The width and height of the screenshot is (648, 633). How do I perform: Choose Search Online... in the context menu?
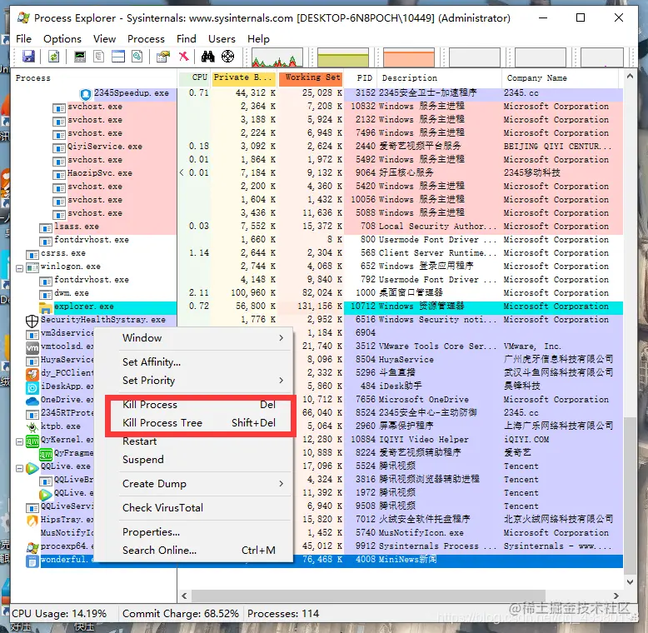pyautogui.click(x=200, y=551)
